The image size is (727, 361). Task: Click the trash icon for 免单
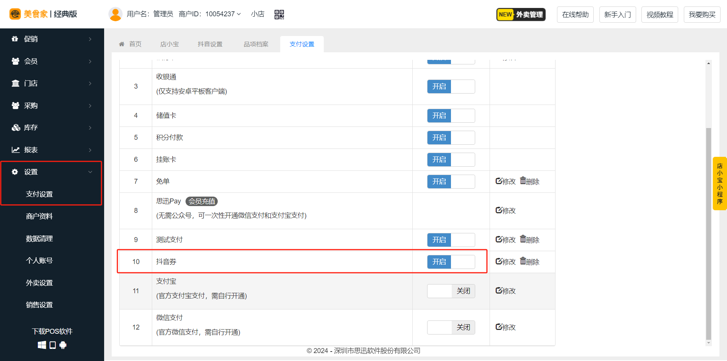523,181
